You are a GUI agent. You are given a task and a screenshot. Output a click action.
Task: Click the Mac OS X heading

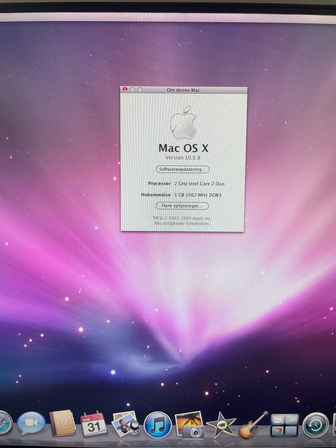click(183, 148)
